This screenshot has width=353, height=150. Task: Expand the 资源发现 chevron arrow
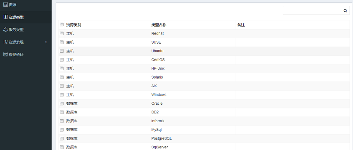pos(46,42)
